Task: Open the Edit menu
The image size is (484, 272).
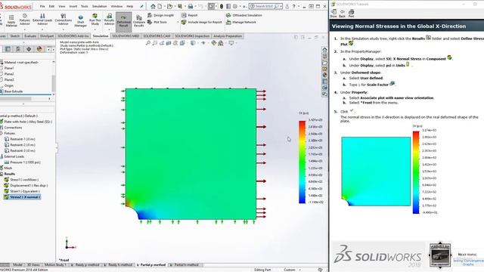Action: [x=51, y=6]
